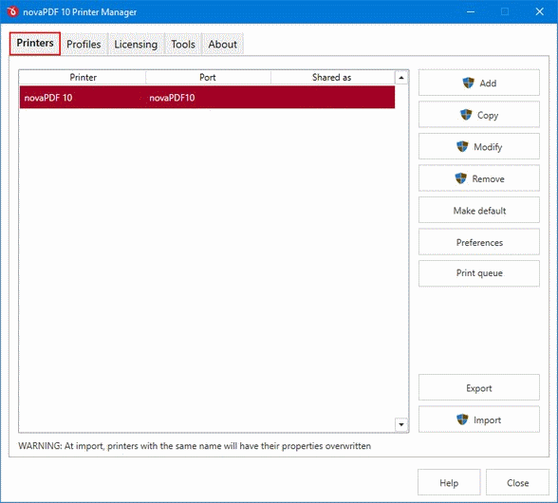Open the Print queue
The width and height of the screenshot is (558, 503).
pyautogui.click(x=479, y=273)
